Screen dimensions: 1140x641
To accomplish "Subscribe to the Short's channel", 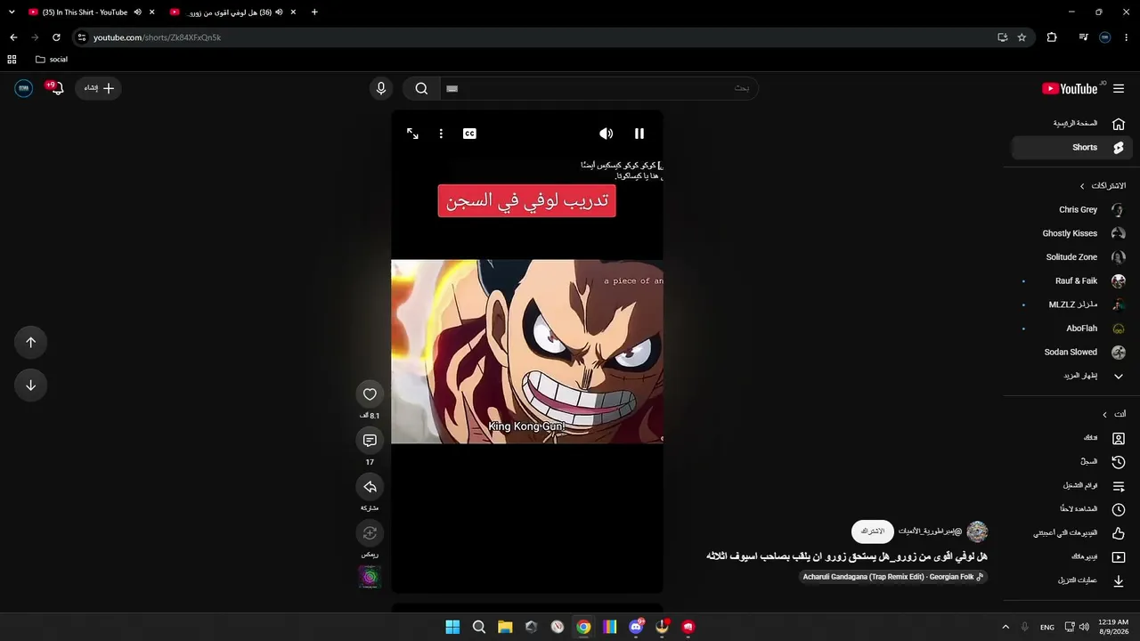I will click(873, 531).
